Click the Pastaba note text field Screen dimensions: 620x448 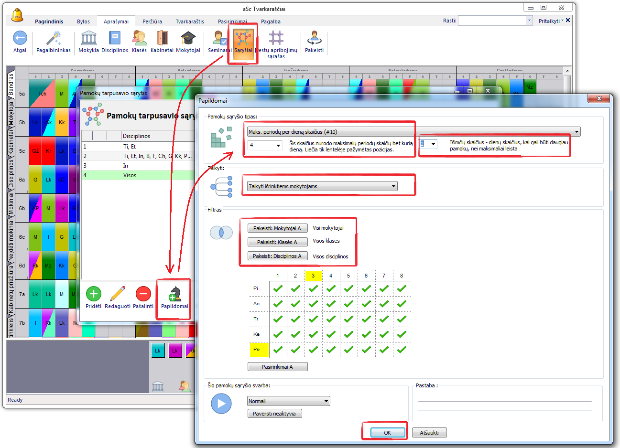click(x=504, y=406)
